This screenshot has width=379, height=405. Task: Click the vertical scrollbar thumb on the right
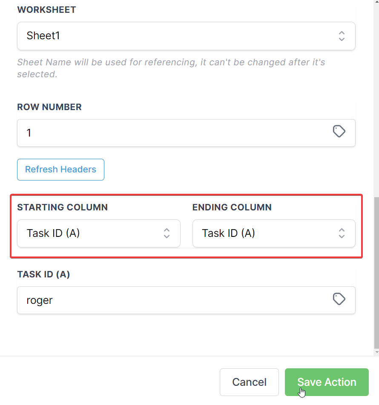tap(376, 273)
